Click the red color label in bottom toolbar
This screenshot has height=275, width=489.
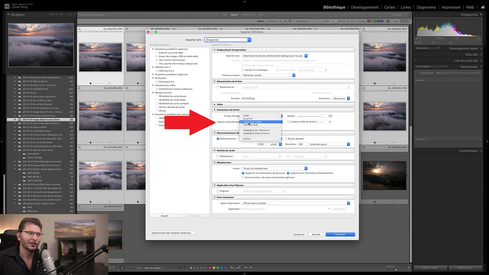pos(210,268)
